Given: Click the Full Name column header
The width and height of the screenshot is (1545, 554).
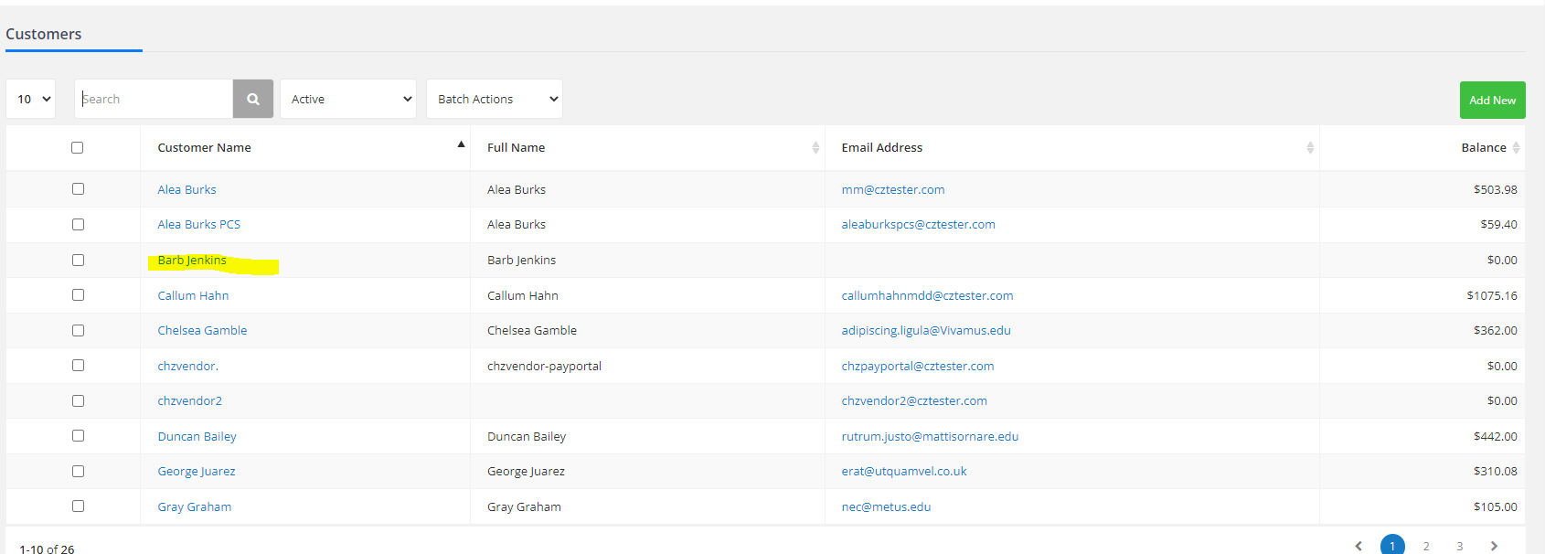Looking at the screenshot, I should point(516,147).
